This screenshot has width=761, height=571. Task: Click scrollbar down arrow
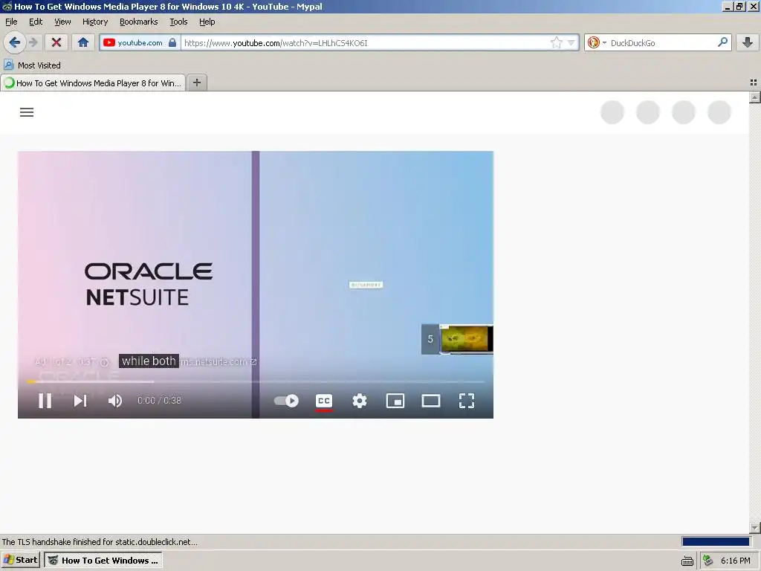coord(754,527)
